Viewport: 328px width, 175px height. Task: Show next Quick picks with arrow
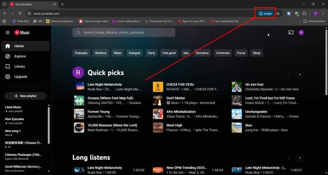click(300, 75)
